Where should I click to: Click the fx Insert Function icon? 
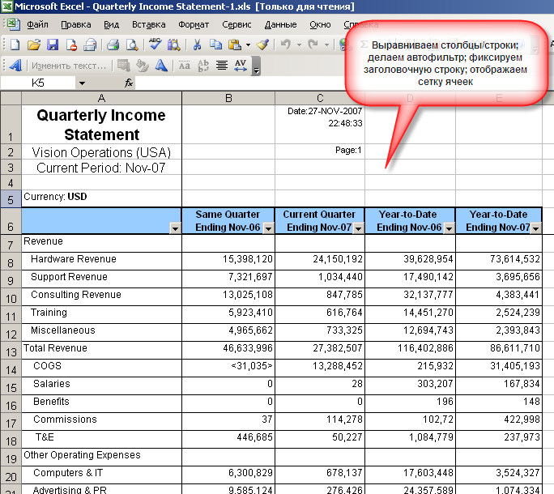pos(129,83)
